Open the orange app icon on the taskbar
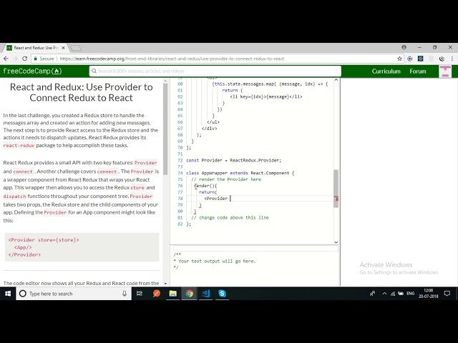458x343 pixels. pyautogui.click(x=157, y=294)
